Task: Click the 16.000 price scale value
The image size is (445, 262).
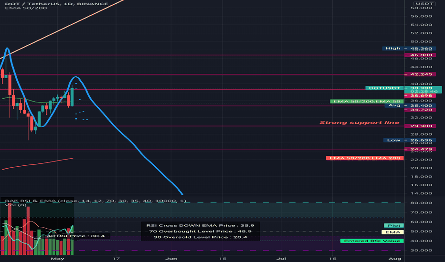Action: click(421, 185)
